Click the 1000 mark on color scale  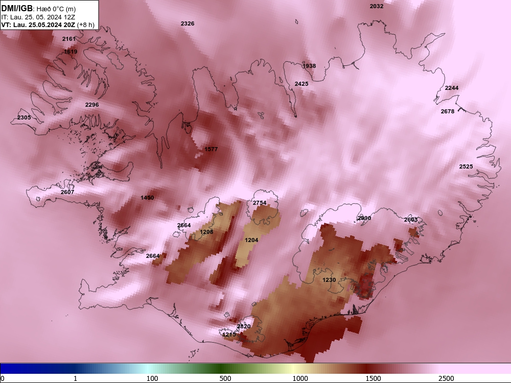300,378
